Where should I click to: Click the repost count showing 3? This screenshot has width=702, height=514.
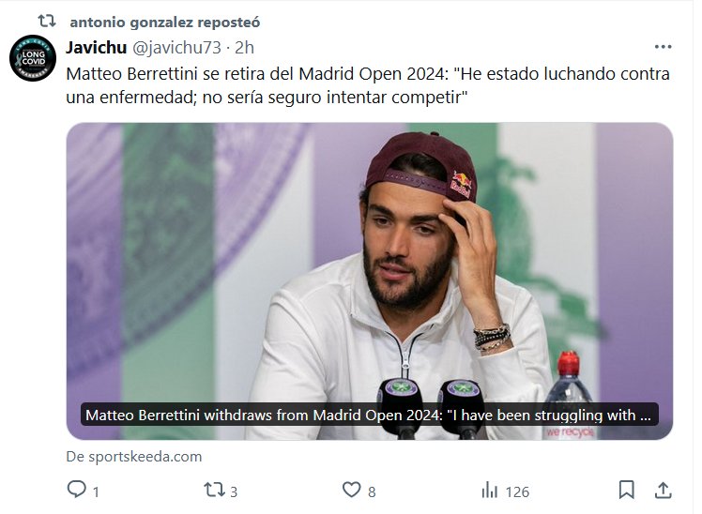pyautogui.click(x=234, y=491)
